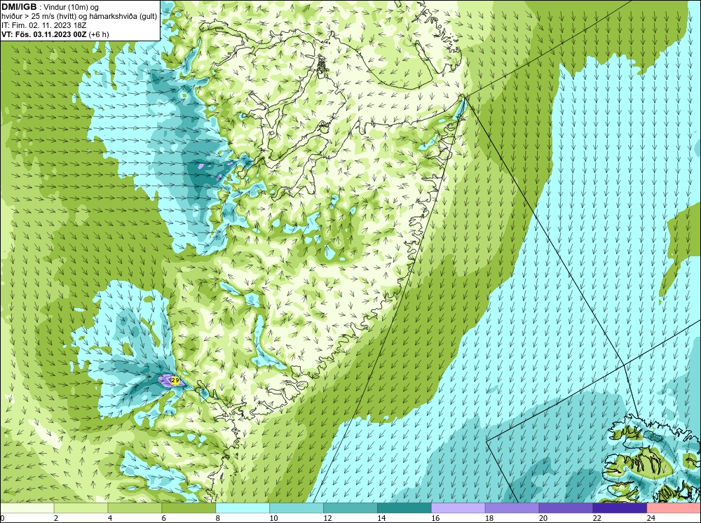Click the legend tick label 20
The image size is (701, 523).
543,518
